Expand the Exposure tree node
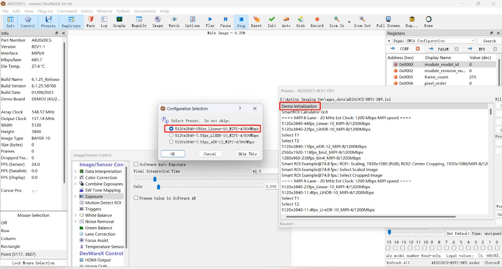 (x=75, y=196)
